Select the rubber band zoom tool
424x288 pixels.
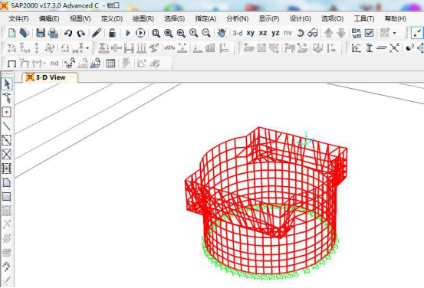point(156,33)
